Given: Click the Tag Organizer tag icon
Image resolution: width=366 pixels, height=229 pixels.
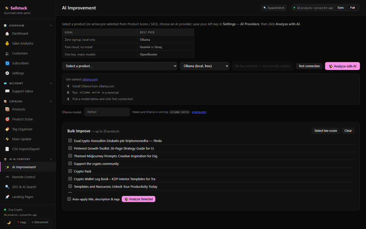Looking at the screenshot, I should coord(7,129).
